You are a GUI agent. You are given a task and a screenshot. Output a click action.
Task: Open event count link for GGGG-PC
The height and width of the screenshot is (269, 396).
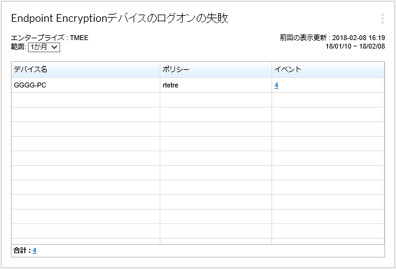276,86
